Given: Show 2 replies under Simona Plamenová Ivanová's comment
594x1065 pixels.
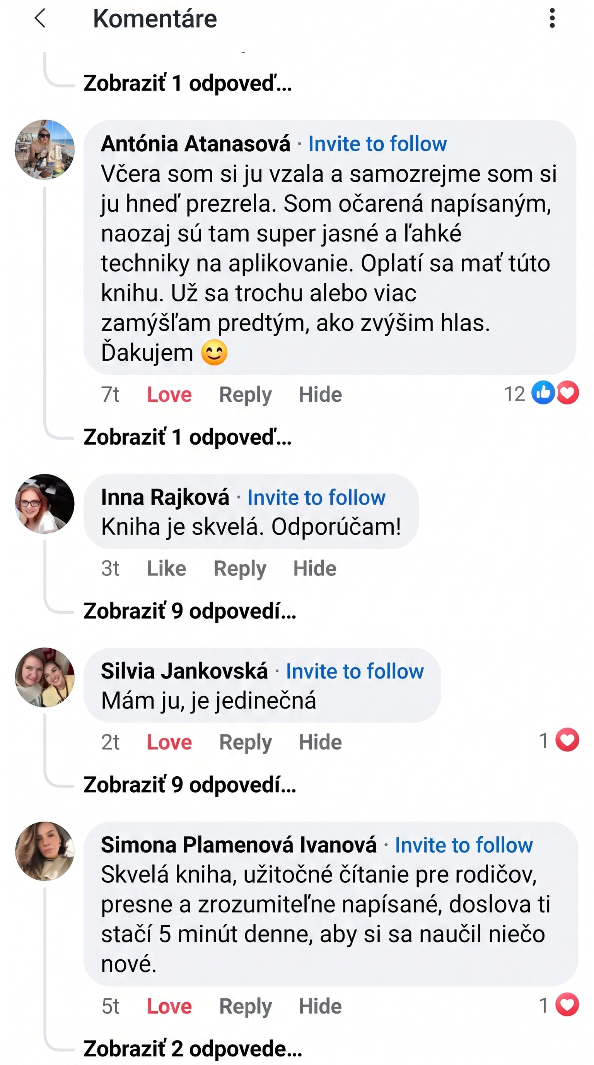Looking at the screenshot, I should [x=193, y=1049].
